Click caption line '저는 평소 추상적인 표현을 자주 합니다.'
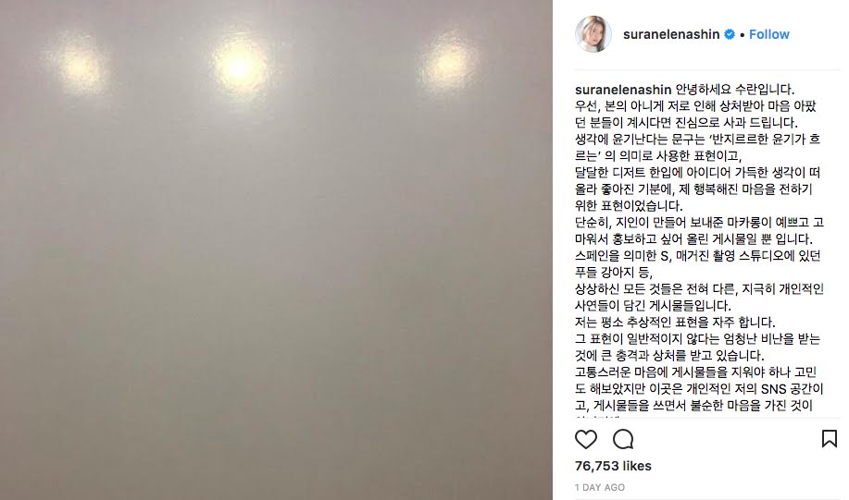This screenshot has width=849, height=500. tap(675, 323)
